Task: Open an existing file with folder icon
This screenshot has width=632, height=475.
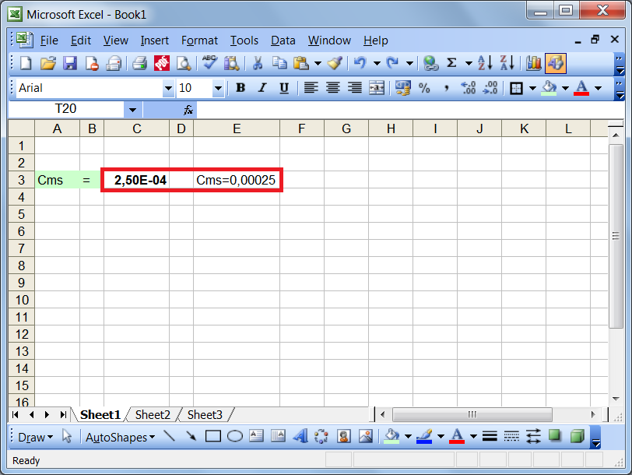Action: coord(48,63)
